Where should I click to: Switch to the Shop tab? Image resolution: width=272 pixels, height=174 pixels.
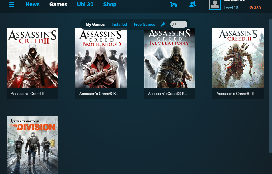coord(110,4)
